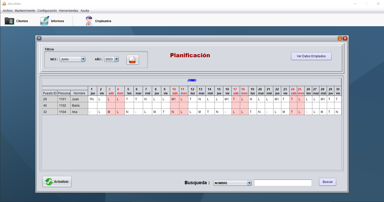Open the Herramientas menu
The height and width of the screenshot is (202, 384).
click(x=68, y=10)
